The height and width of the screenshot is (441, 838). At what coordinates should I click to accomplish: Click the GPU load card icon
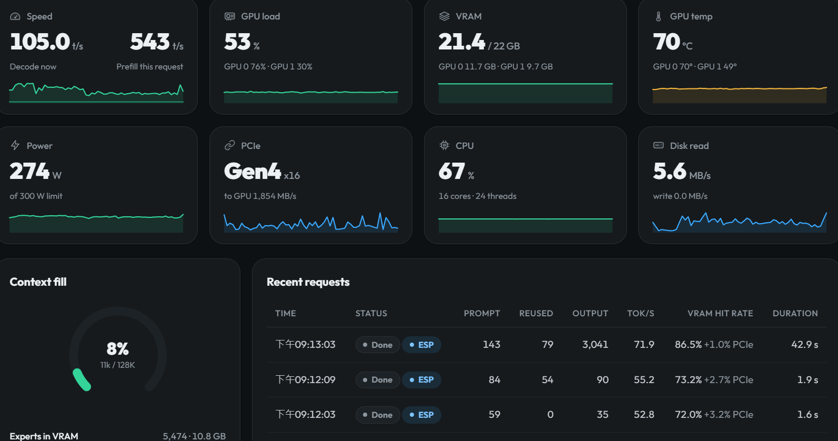tap(230, 16)
